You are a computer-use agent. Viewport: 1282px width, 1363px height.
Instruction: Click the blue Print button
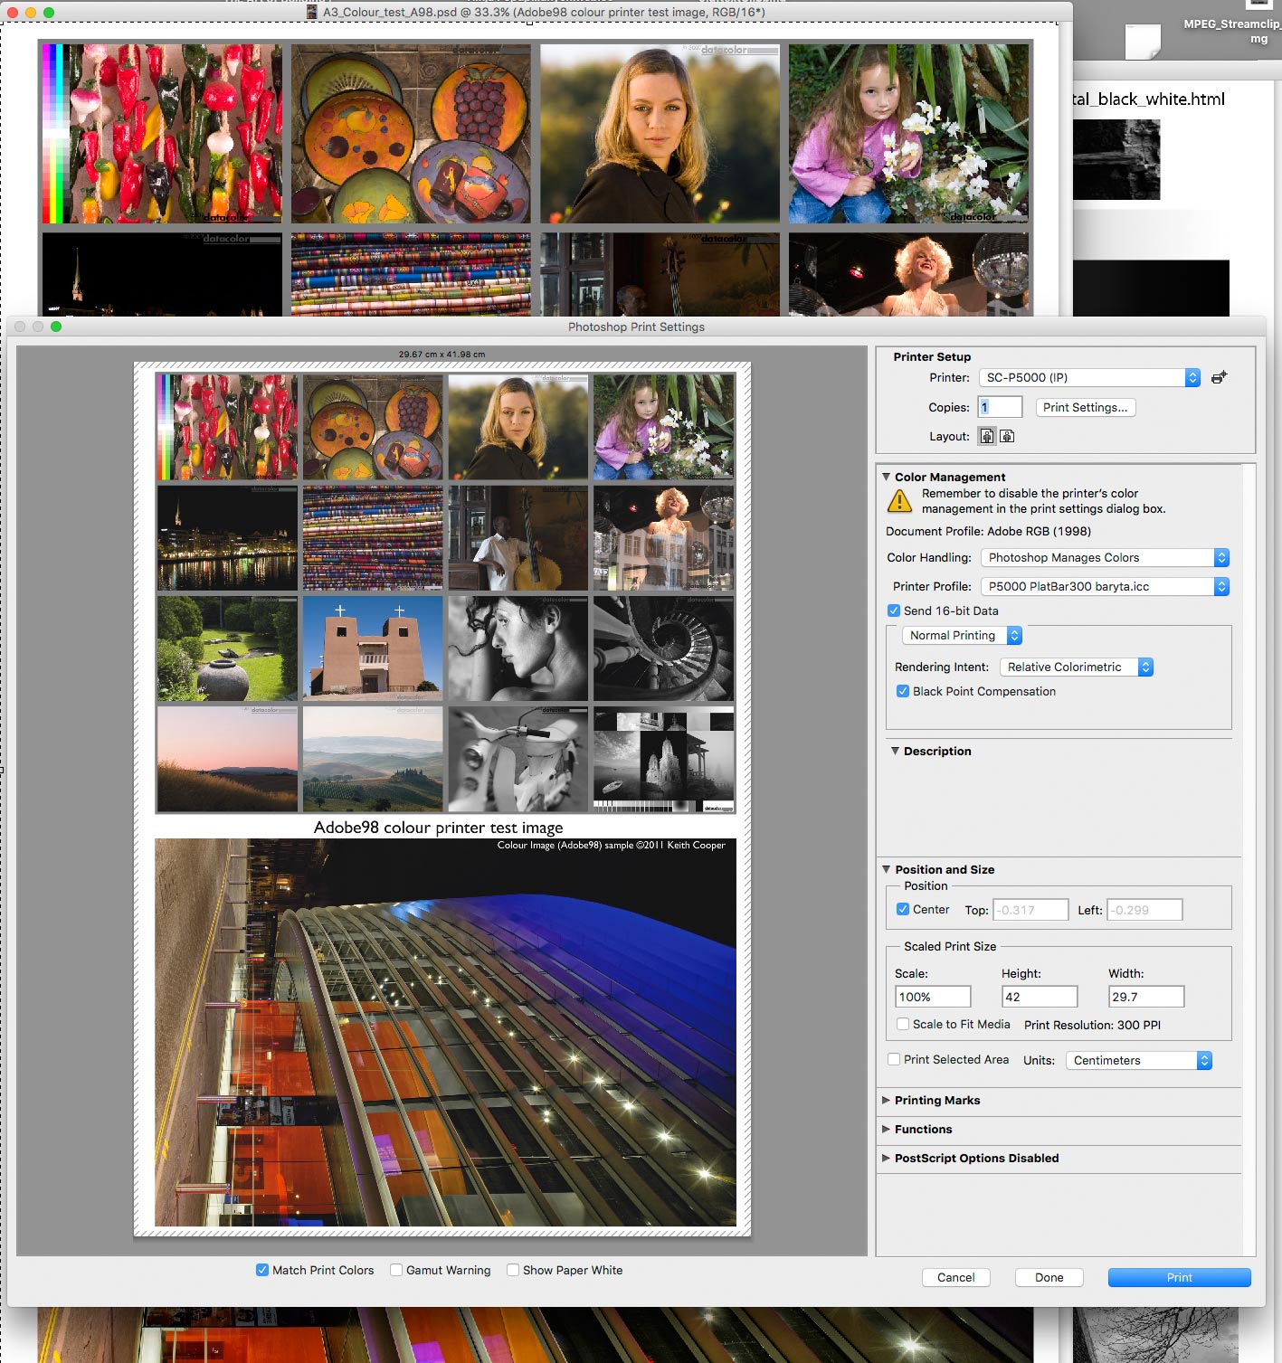(x=1180, y=1277)
